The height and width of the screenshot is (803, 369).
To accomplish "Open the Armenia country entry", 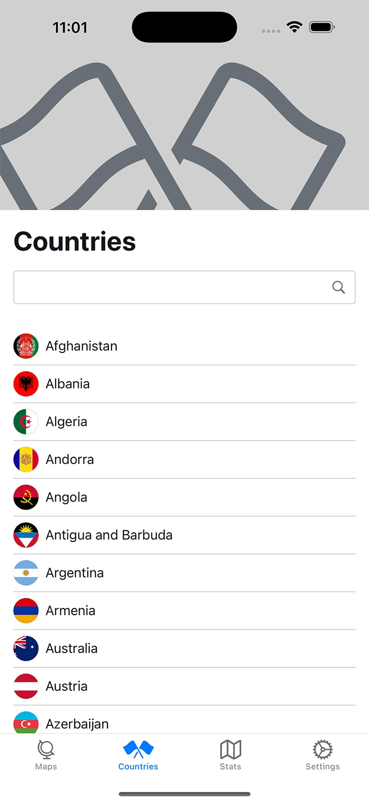I will (x=184, y=611).
